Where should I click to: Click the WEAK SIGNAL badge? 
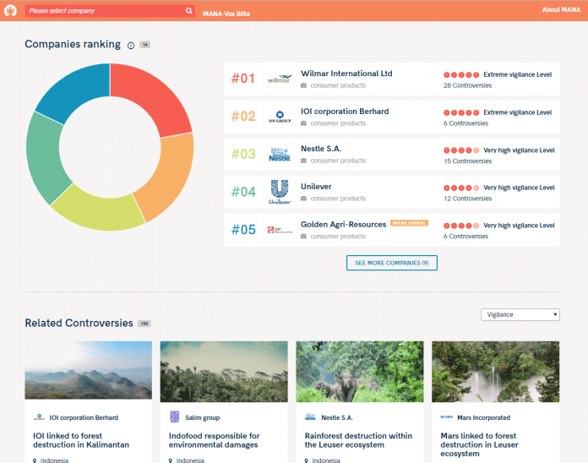[x=409, y=223]
